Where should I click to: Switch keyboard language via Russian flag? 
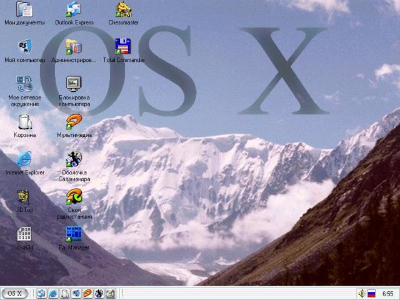tap(371, 294)
